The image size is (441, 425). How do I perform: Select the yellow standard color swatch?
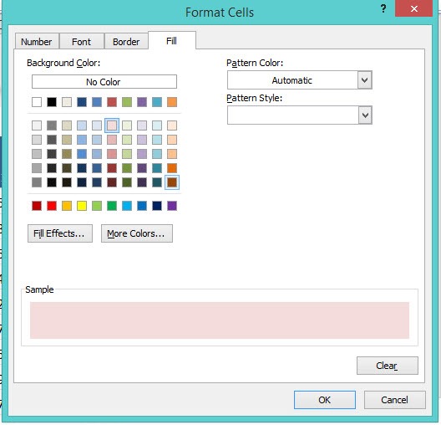pos(82,206)
